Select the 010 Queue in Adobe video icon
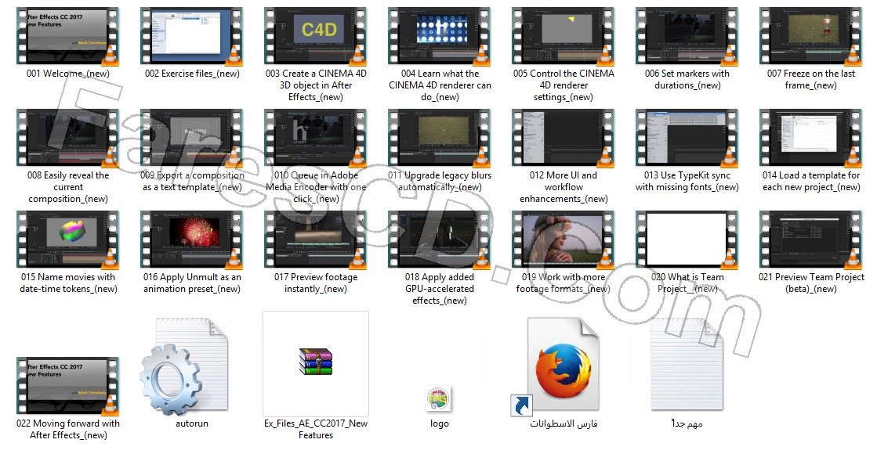The width and height of the screenshot is (877, 472). 315,138
